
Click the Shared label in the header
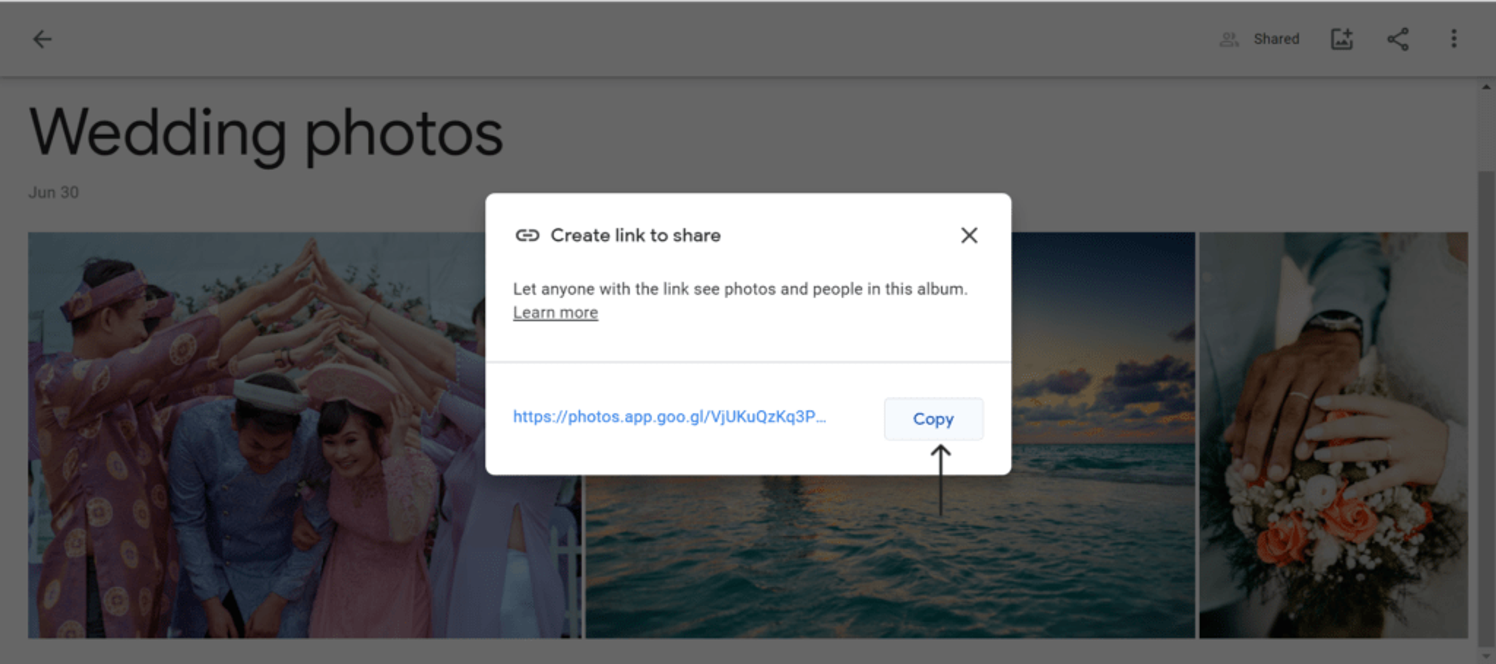tap(1276, 39)
